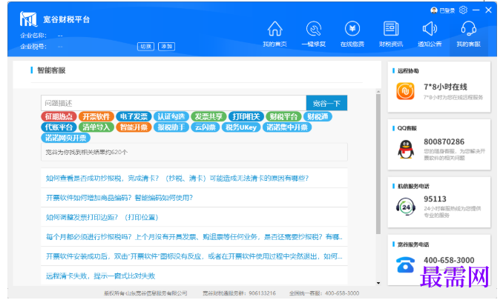Click the scrollbar down arrow
Viewport: 503px width, 300px height.
point(378,283)
